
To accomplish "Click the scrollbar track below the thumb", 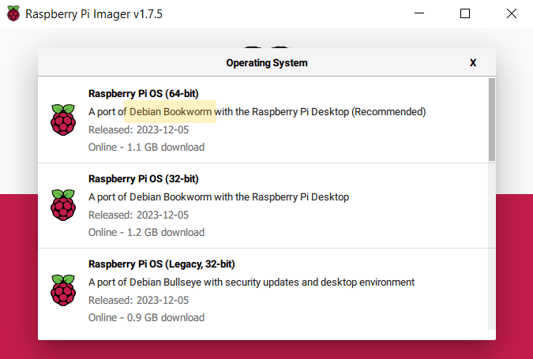I will [492, 252].
